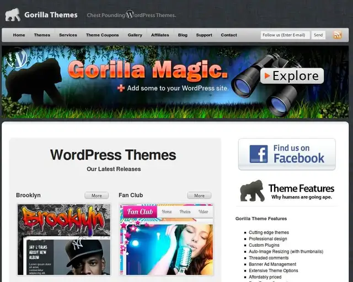Click the Threaded comments list item

click(x=269, y=258)
